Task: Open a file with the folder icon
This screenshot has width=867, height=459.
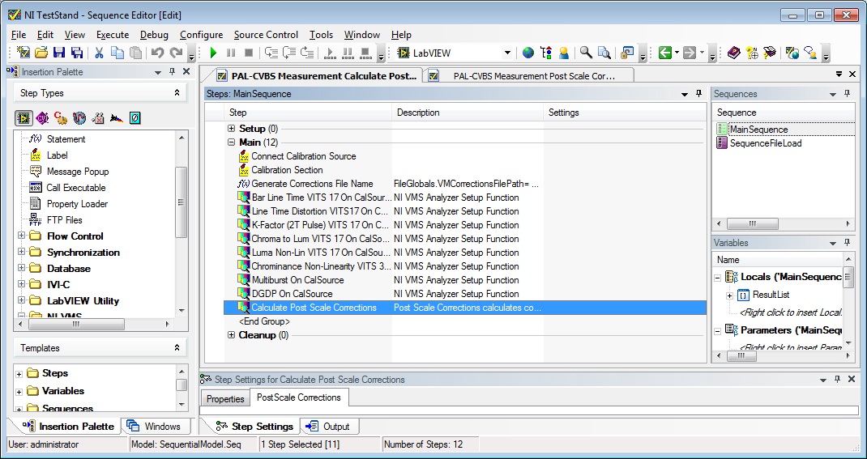Action: (41, 53)
